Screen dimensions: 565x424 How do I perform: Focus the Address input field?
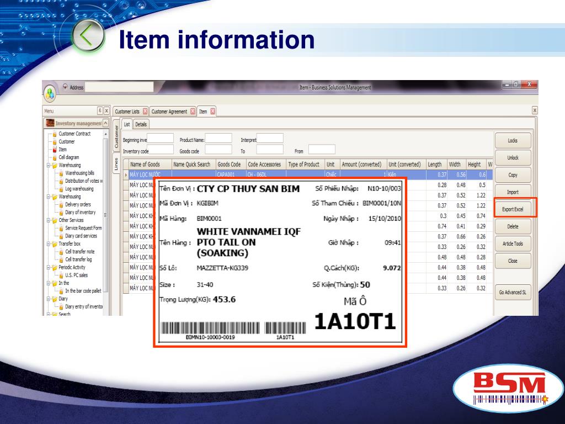[x=119, y=87]
